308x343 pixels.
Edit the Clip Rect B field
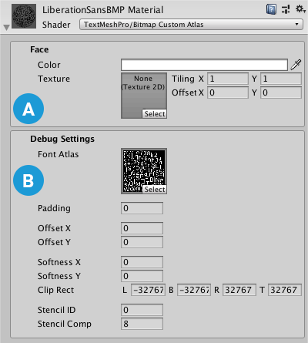(194, 290)
